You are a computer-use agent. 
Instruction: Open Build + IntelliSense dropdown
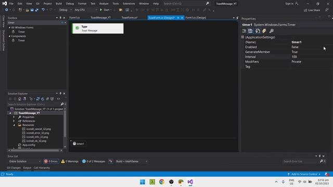click(x=132, y=162)
